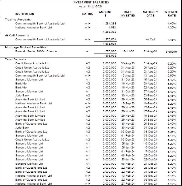Select Credit Union Australia maturing 08-Aug-24
Screen dimensions: 182x186
pos(32,72)
